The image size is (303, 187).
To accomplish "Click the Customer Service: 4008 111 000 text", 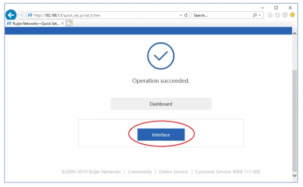I will (x=228, y=172).
